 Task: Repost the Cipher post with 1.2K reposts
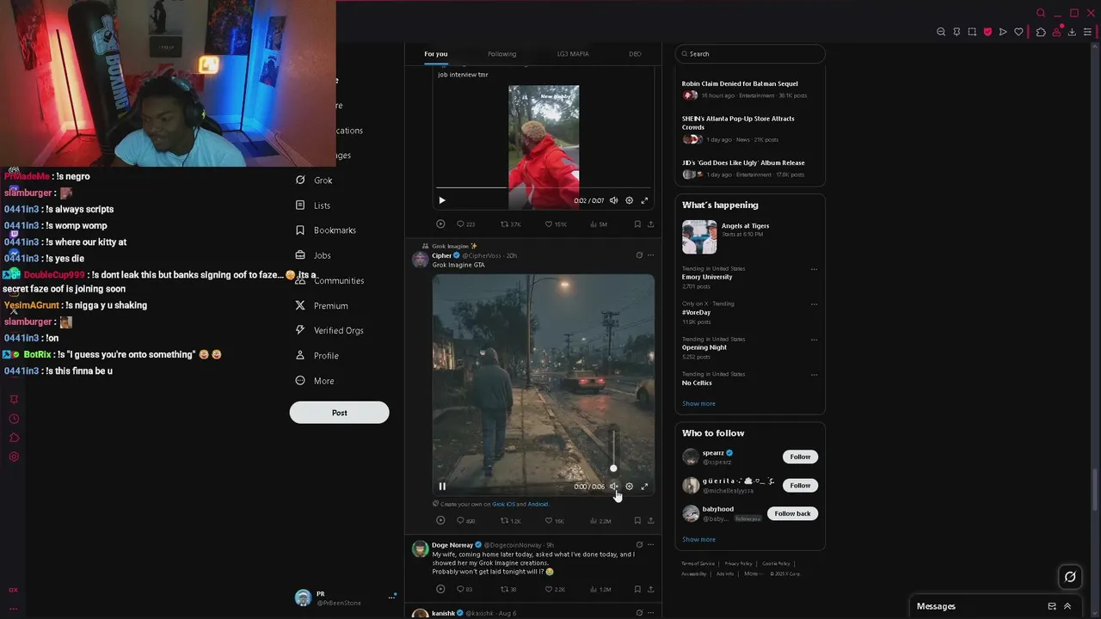512,521
